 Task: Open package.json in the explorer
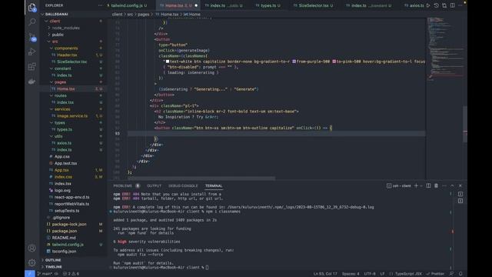(65, 231)
